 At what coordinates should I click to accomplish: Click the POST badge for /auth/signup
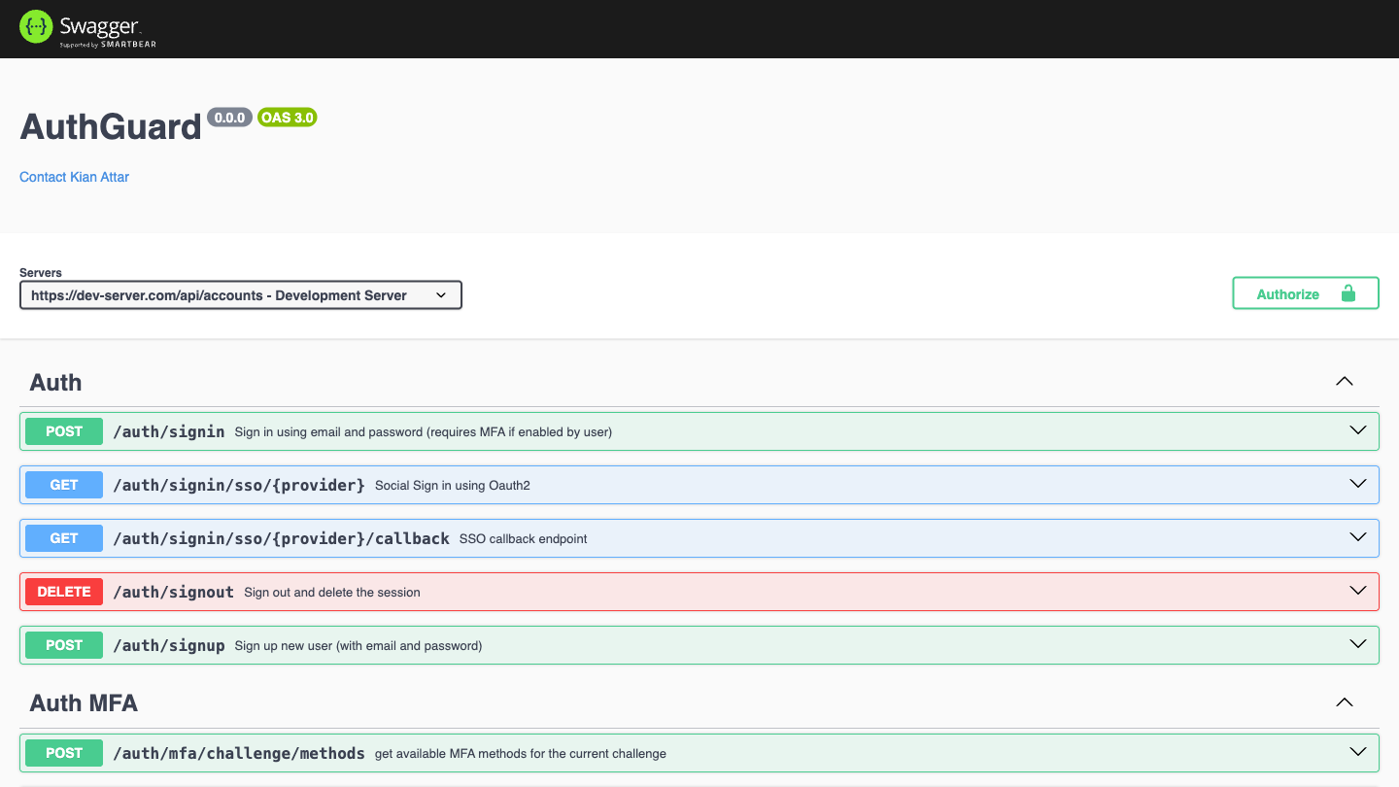click(63, 644)
